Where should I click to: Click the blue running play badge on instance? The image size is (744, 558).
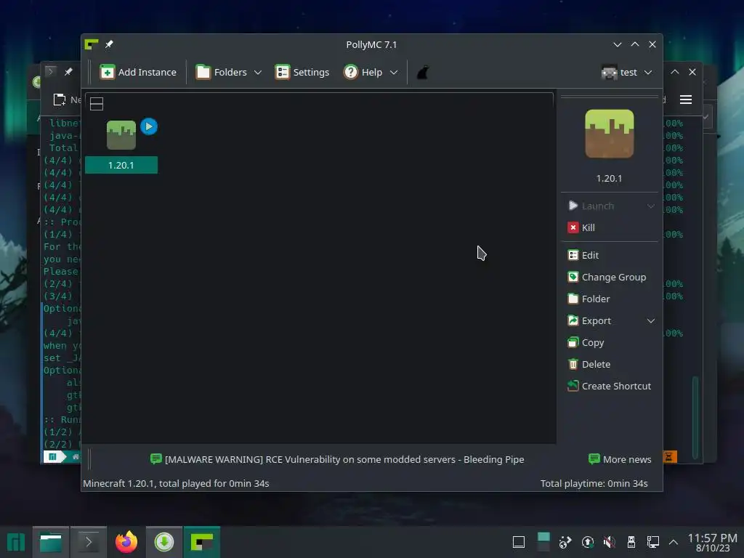click(149, 126)
